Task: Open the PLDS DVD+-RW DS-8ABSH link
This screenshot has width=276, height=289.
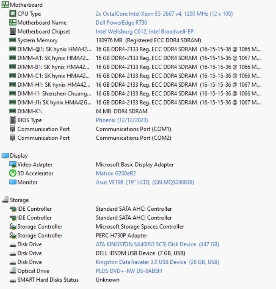Action: pos(129,271)
